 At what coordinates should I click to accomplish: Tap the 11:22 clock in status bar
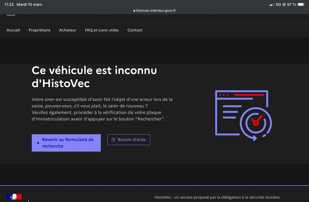coord(9,4)
